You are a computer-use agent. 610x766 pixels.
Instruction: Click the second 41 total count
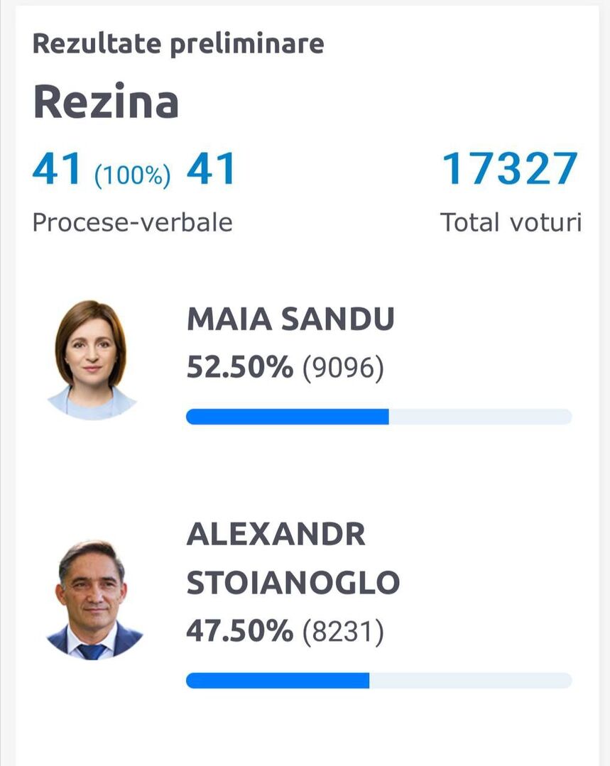[x=211, y=168]
